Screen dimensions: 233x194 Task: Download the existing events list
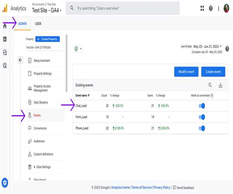pos(221,85)
